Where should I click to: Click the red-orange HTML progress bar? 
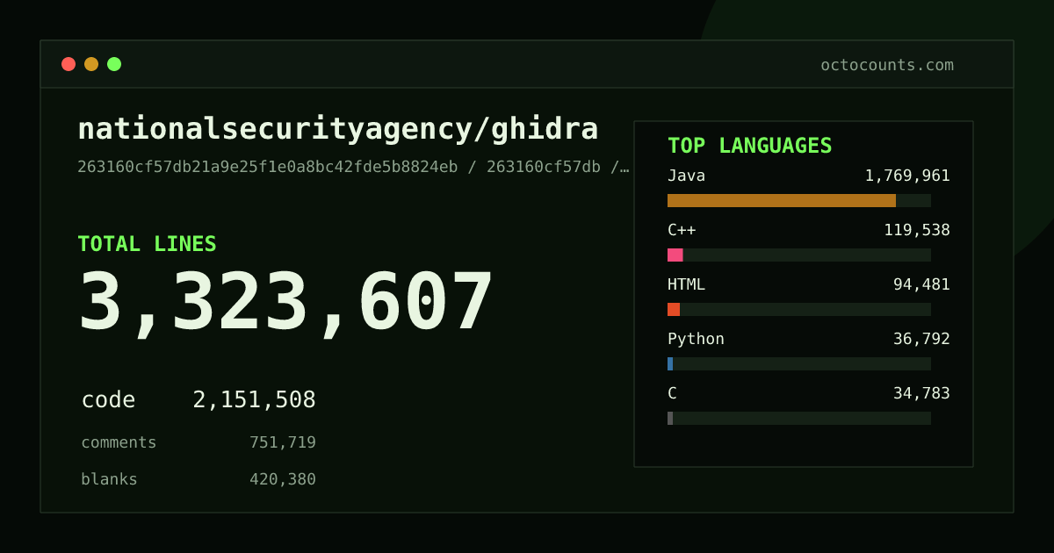tap(674, 309)
